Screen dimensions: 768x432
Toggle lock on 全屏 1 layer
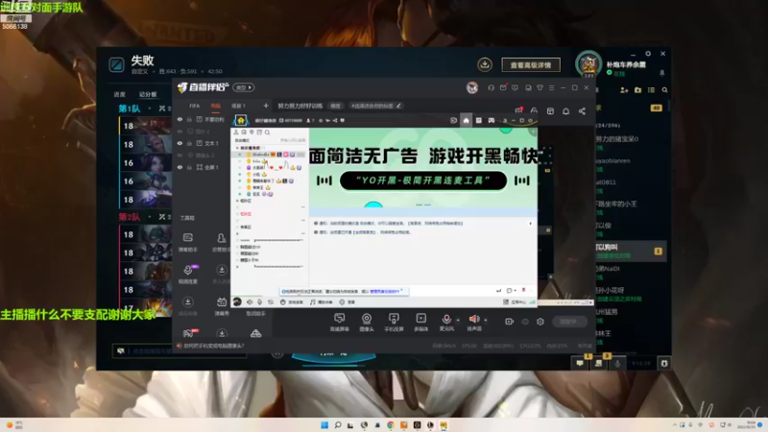(x=189, y=167)
